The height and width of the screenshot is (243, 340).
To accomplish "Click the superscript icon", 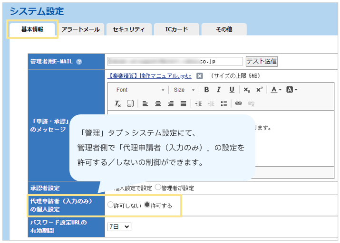I will (x=259, y=90).
